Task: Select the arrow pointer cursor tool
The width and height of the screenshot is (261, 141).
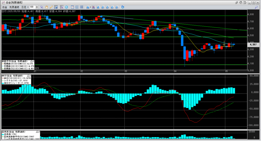Action: pos(42,7)
